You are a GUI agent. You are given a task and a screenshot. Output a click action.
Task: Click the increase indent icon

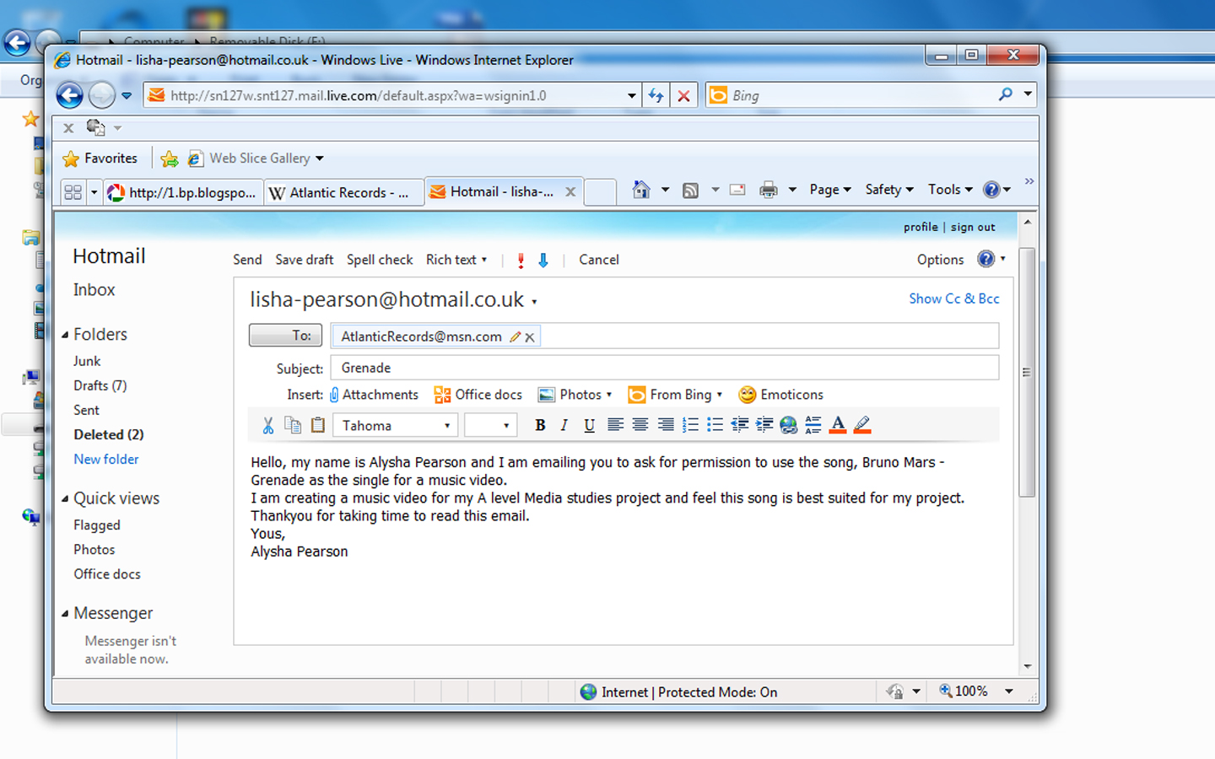click(x=764, y=425)
